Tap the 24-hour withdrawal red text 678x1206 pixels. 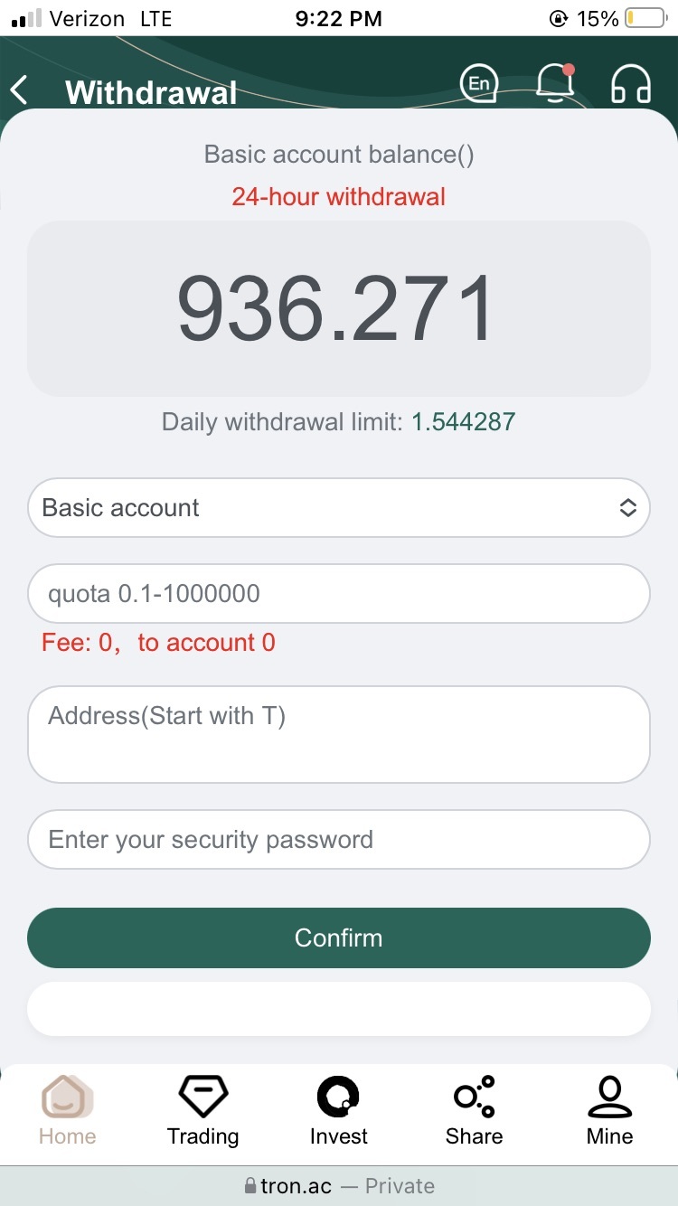coord(339,196)
